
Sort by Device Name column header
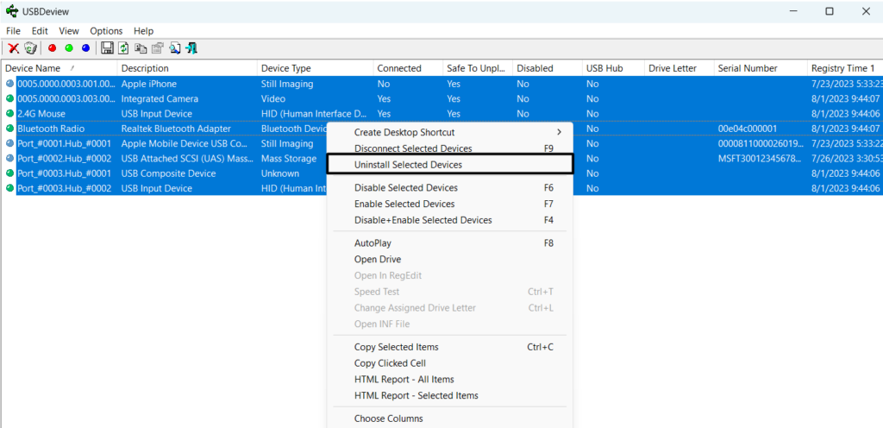coord(33,68)
